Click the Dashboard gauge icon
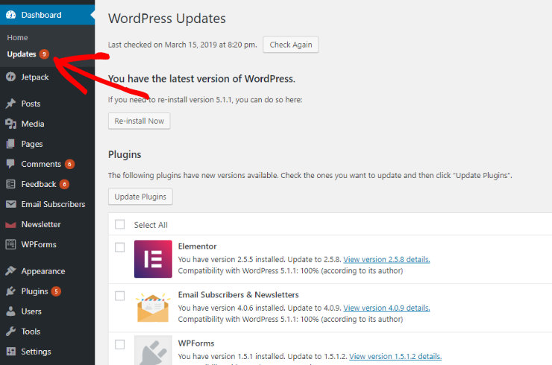This screenshot has height=365, width=552. pos(11,15)
